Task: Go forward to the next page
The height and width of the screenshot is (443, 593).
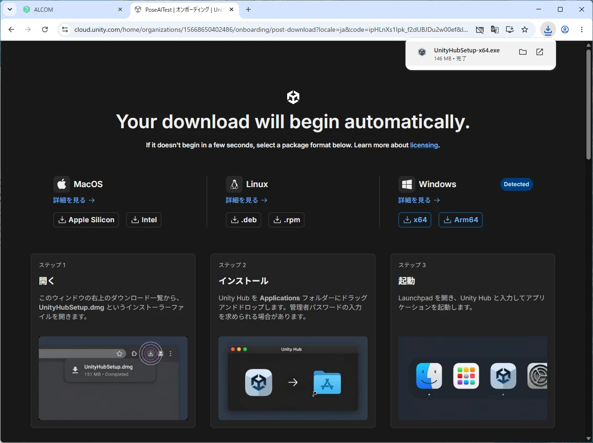Action: (x=28, y=29)
